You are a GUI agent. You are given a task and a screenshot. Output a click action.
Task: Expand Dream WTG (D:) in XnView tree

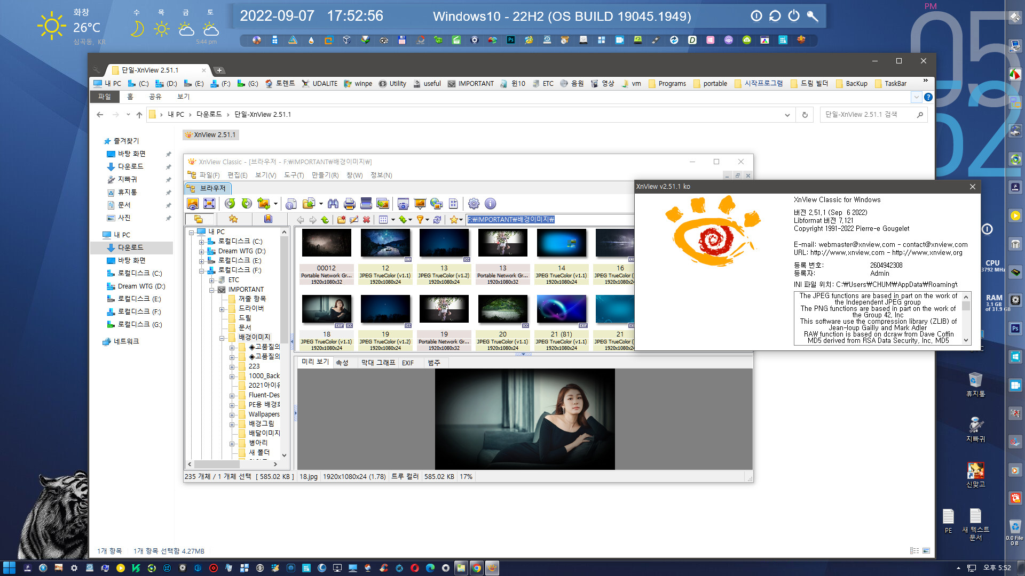(202, 251)
